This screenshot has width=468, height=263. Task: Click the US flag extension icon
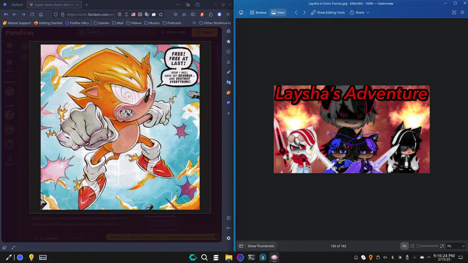(133, 15)
